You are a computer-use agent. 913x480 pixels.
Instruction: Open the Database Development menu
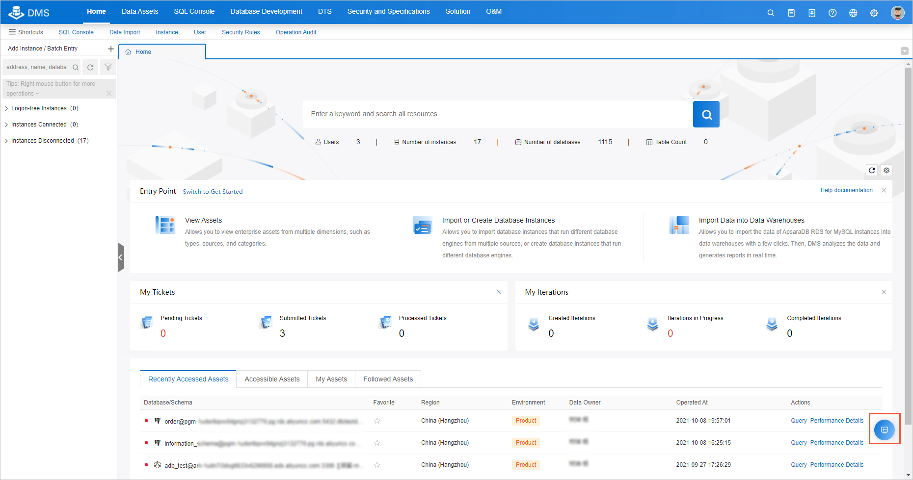tap(266, 11)
